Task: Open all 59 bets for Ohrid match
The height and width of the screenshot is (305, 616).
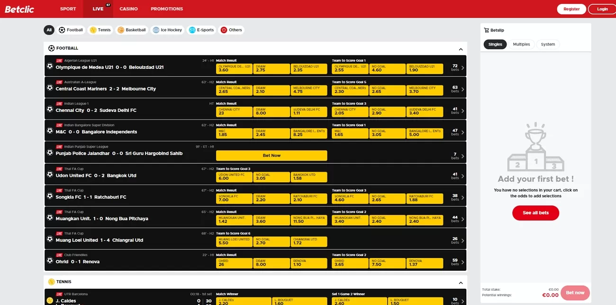Action: [458, 262]
